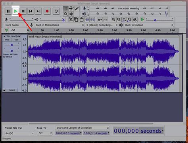Click the Zoom toggle icon
This screenshot has width=188, height=143.
135,19
